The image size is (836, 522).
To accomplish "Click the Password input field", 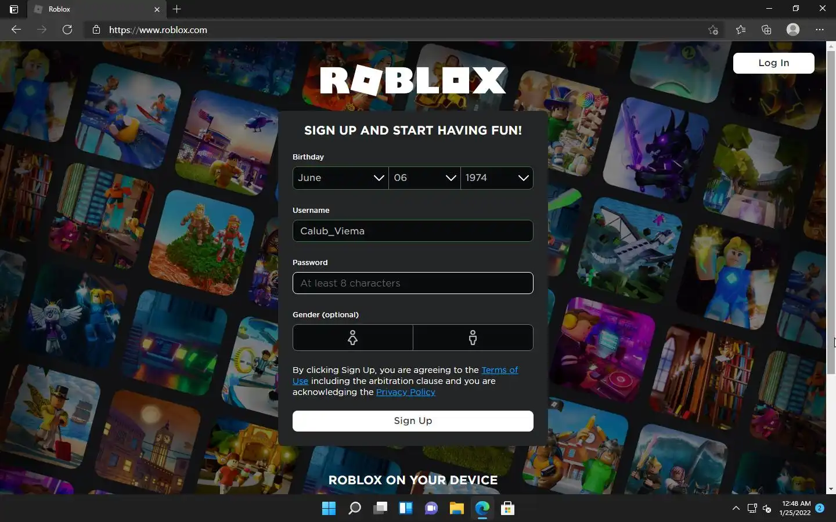I will tap(413, 283).
